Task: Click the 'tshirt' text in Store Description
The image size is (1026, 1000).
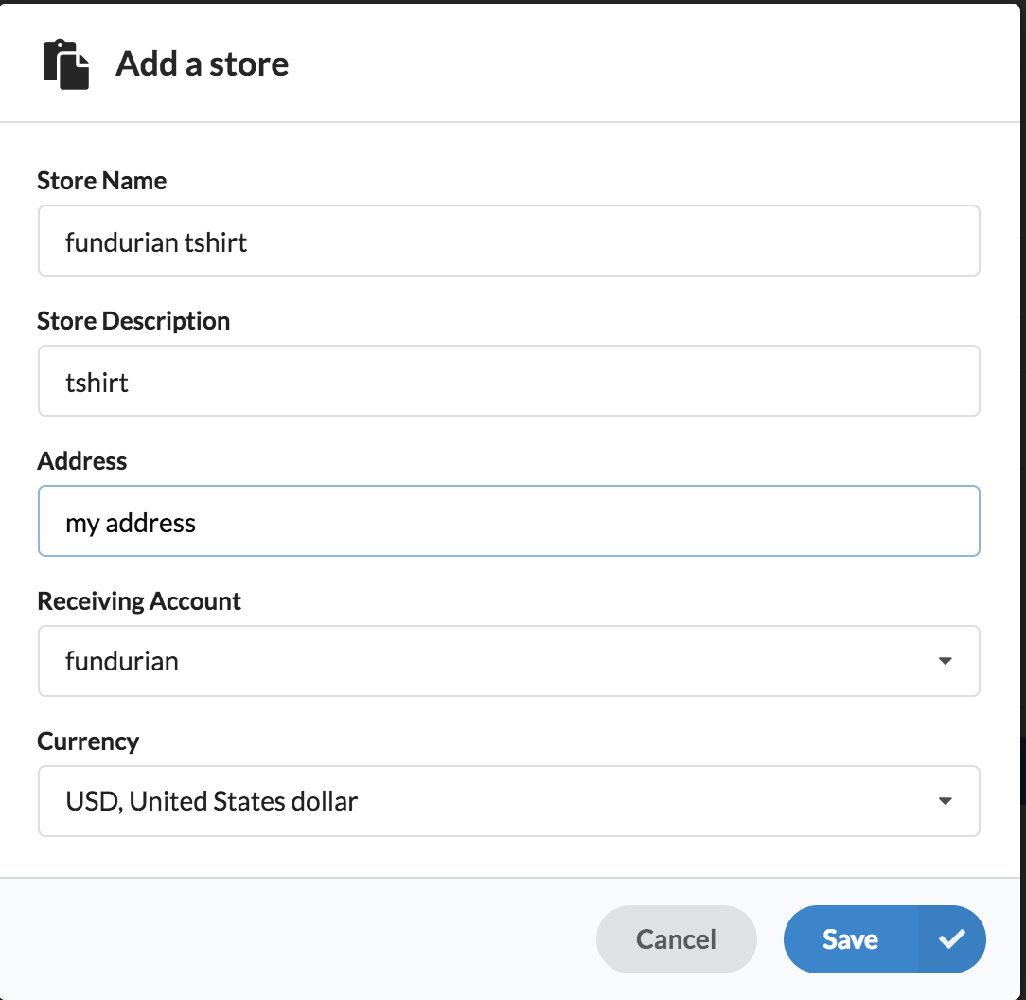Action: point(97,383)
